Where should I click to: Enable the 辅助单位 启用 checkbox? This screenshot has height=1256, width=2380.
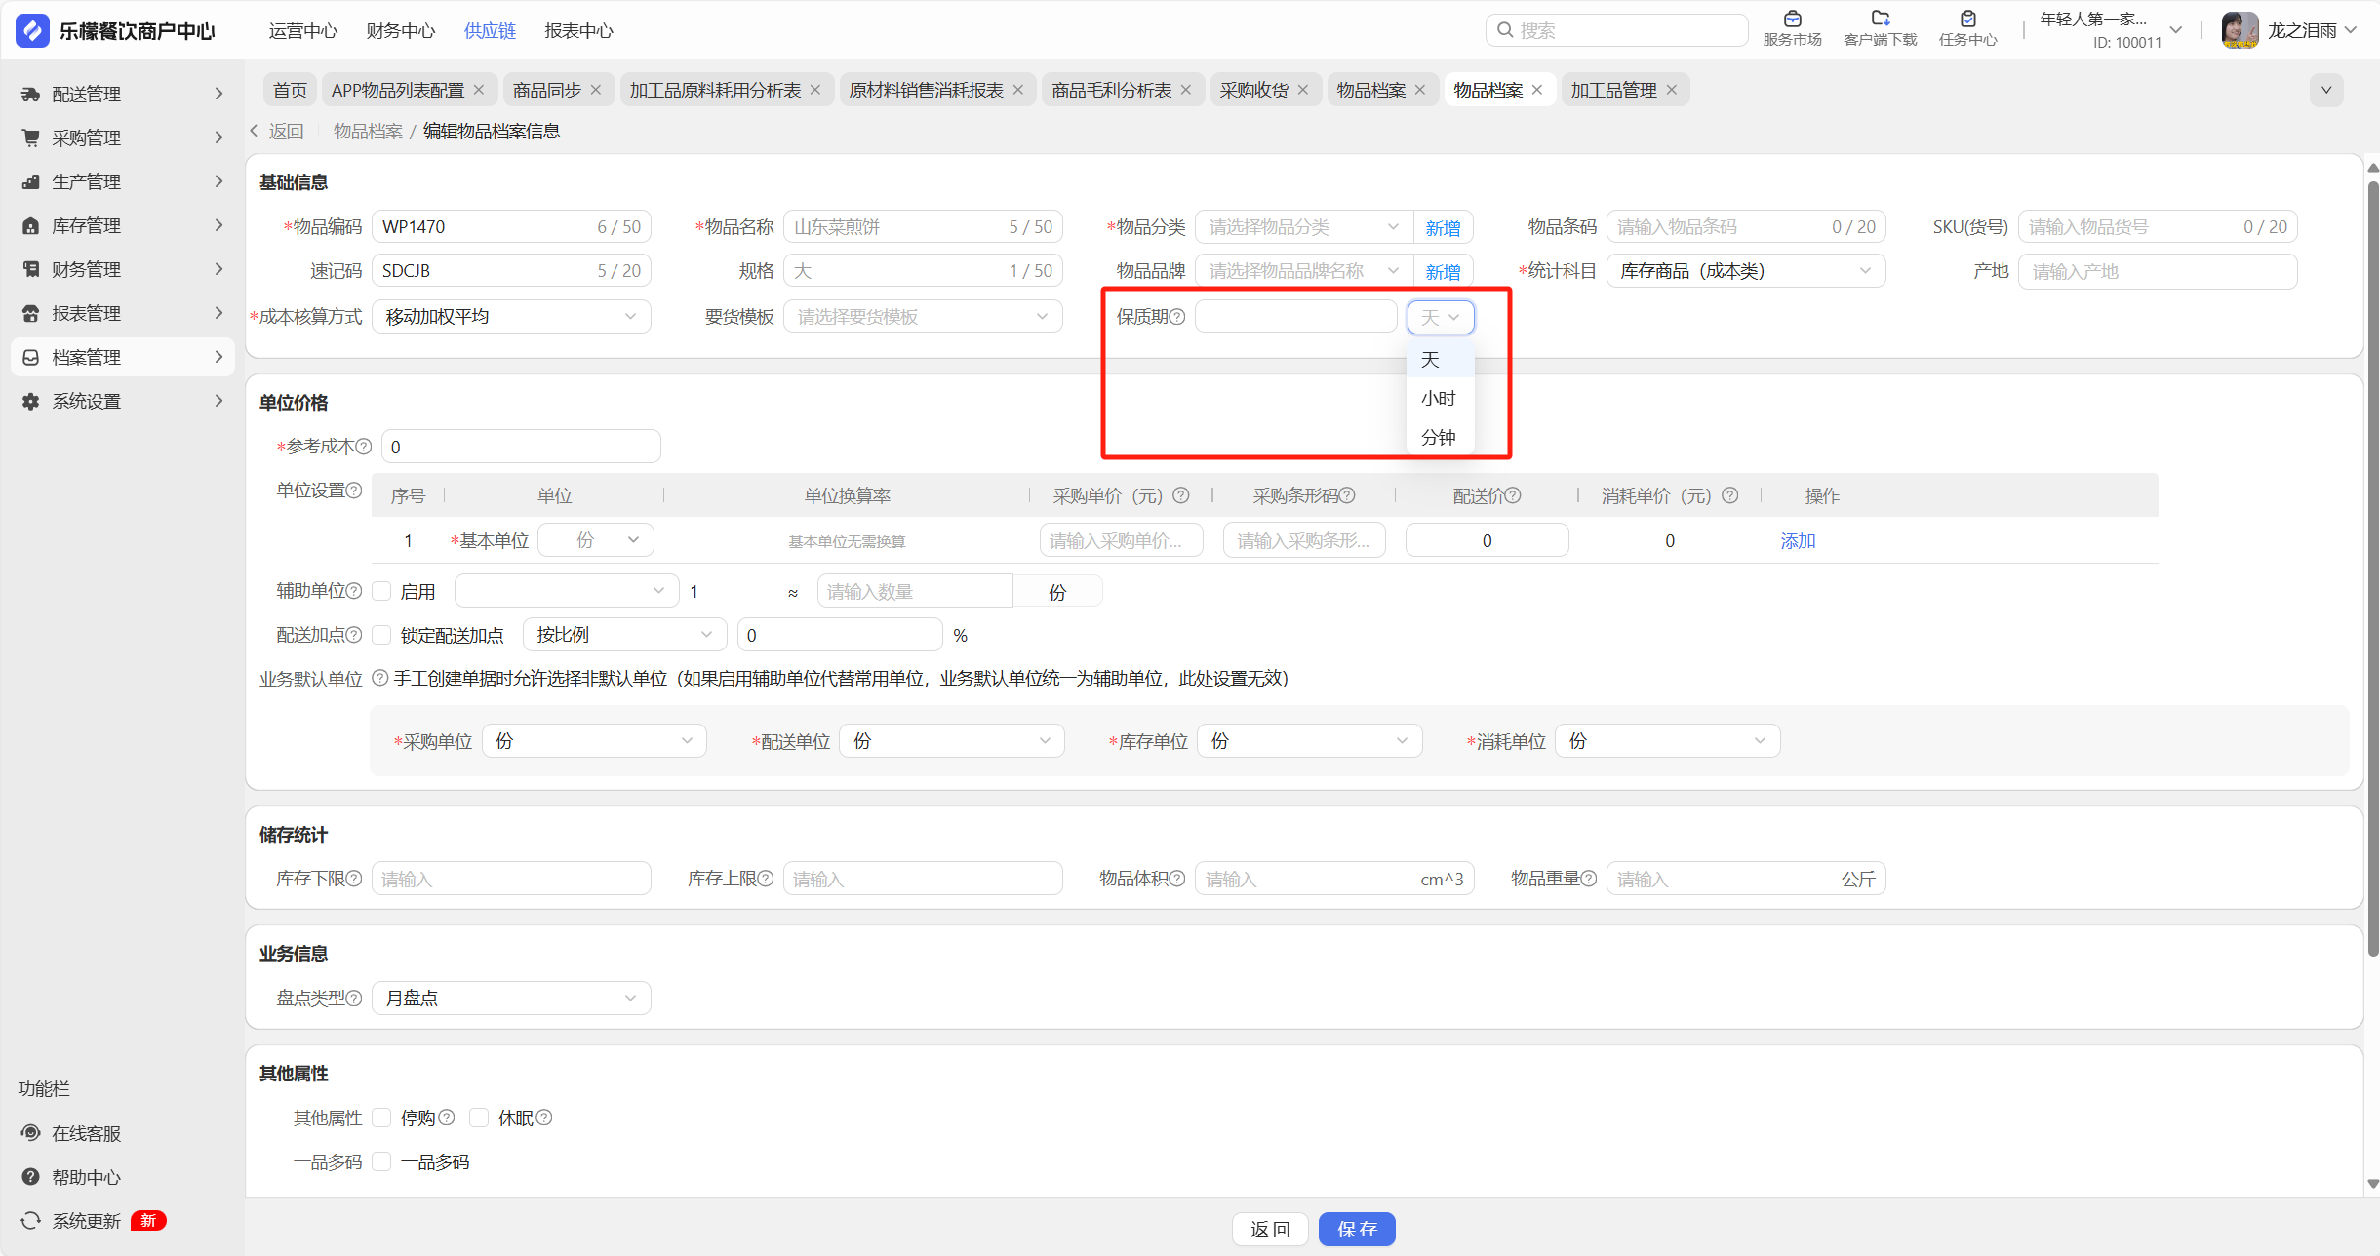pos(382,591)
